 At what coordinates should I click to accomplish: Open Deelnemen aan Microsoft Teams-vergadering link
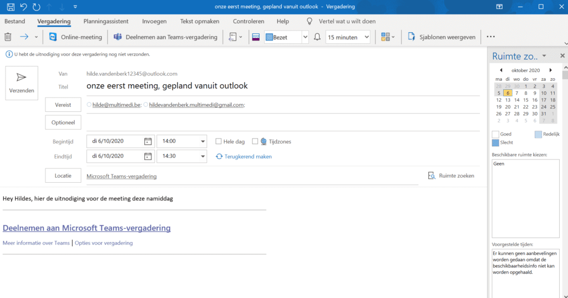click(x=87, y=228)
